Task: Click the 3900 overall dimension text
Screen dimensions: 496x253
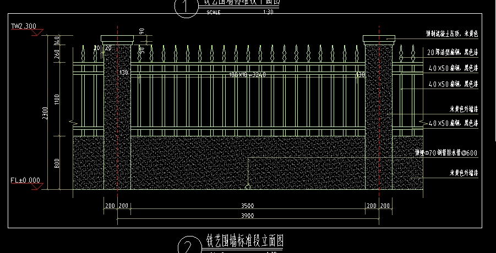Action: 248,215
